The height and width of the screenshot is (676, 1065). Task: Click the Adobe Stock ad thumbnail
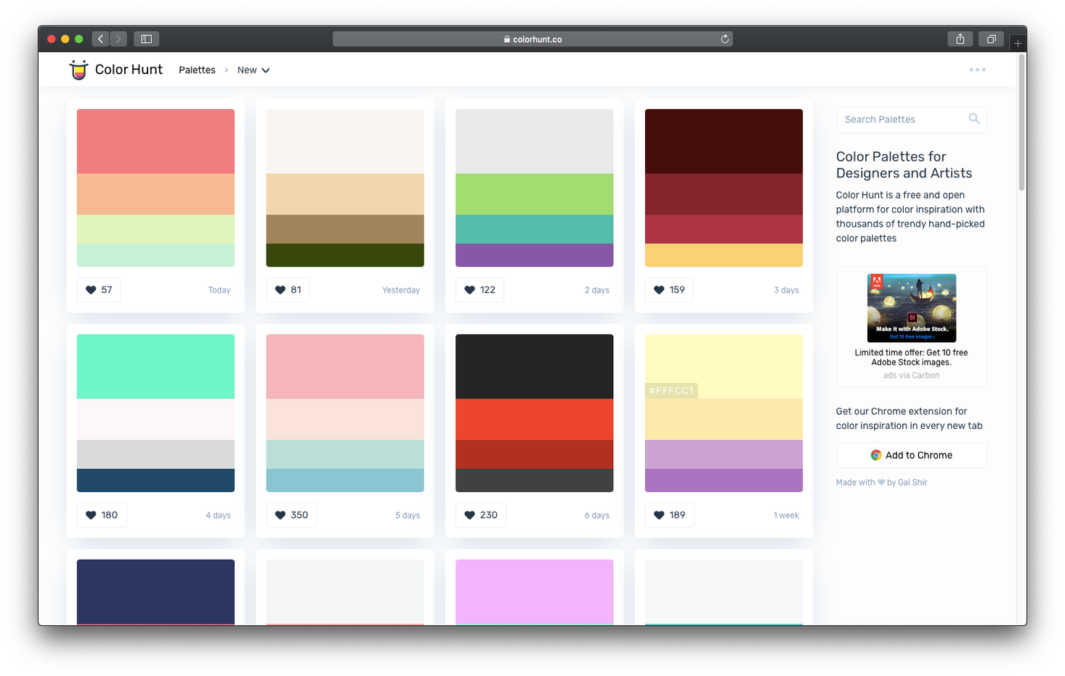click(912, 308)
